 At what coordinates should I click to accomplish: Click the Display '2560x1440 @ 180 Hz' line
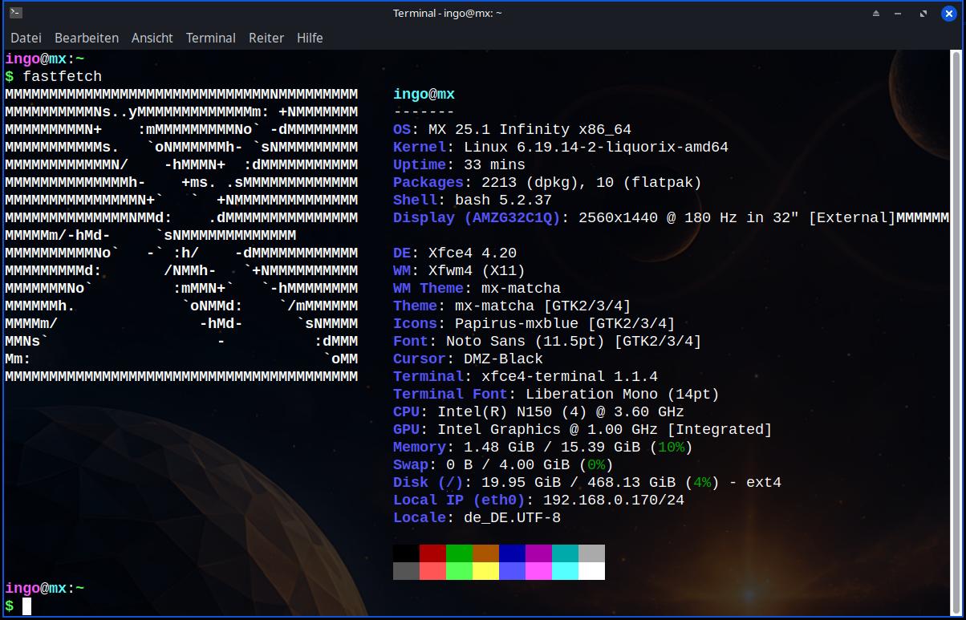pyautogui.click(x=644, y=217)
